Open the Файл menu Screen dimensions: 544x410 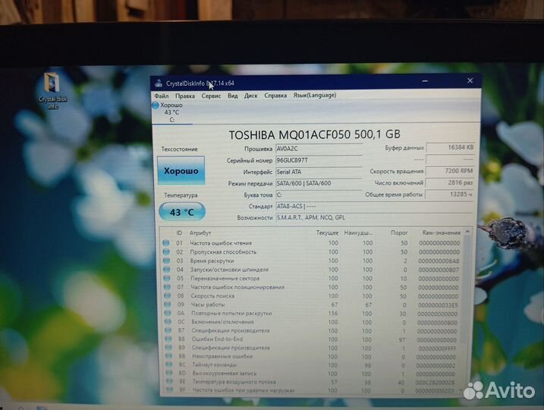162,96
